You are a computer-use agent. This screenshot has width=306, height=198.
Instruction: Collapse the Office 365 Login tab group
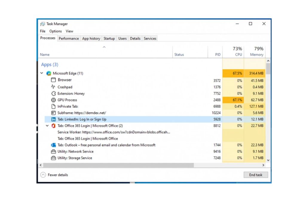[x=47, y=126]
